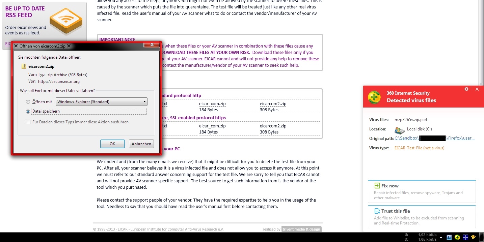This screenshot has width=484, height=242.
Task: Download eicar_com.zip from the standard http row
Action: tap(212, 104)
